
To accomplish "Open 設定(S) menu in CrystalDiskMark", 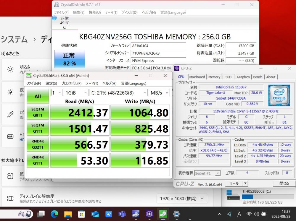I will coord(51,83).
